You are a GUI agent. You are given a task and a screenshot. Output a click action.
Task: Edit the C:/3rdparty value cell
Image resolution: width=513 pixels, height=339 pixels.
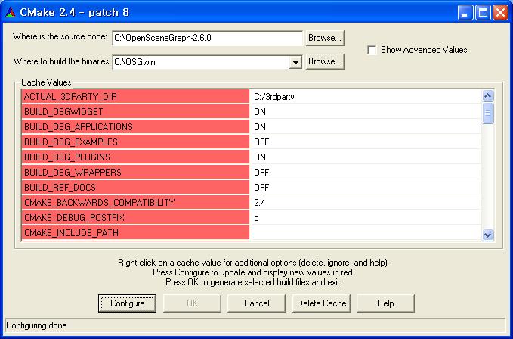pos(366,97)
